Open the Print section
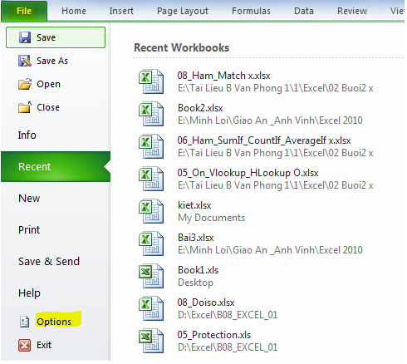407x364 pixels. pyautogui.click(x=29, y=229)
